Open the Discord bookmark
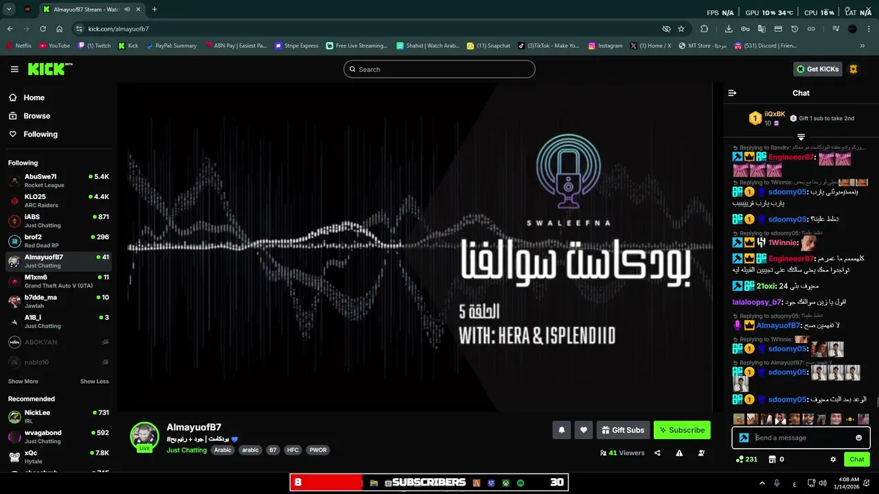This screenshot has height=494, width=879. tap(765, 46)
